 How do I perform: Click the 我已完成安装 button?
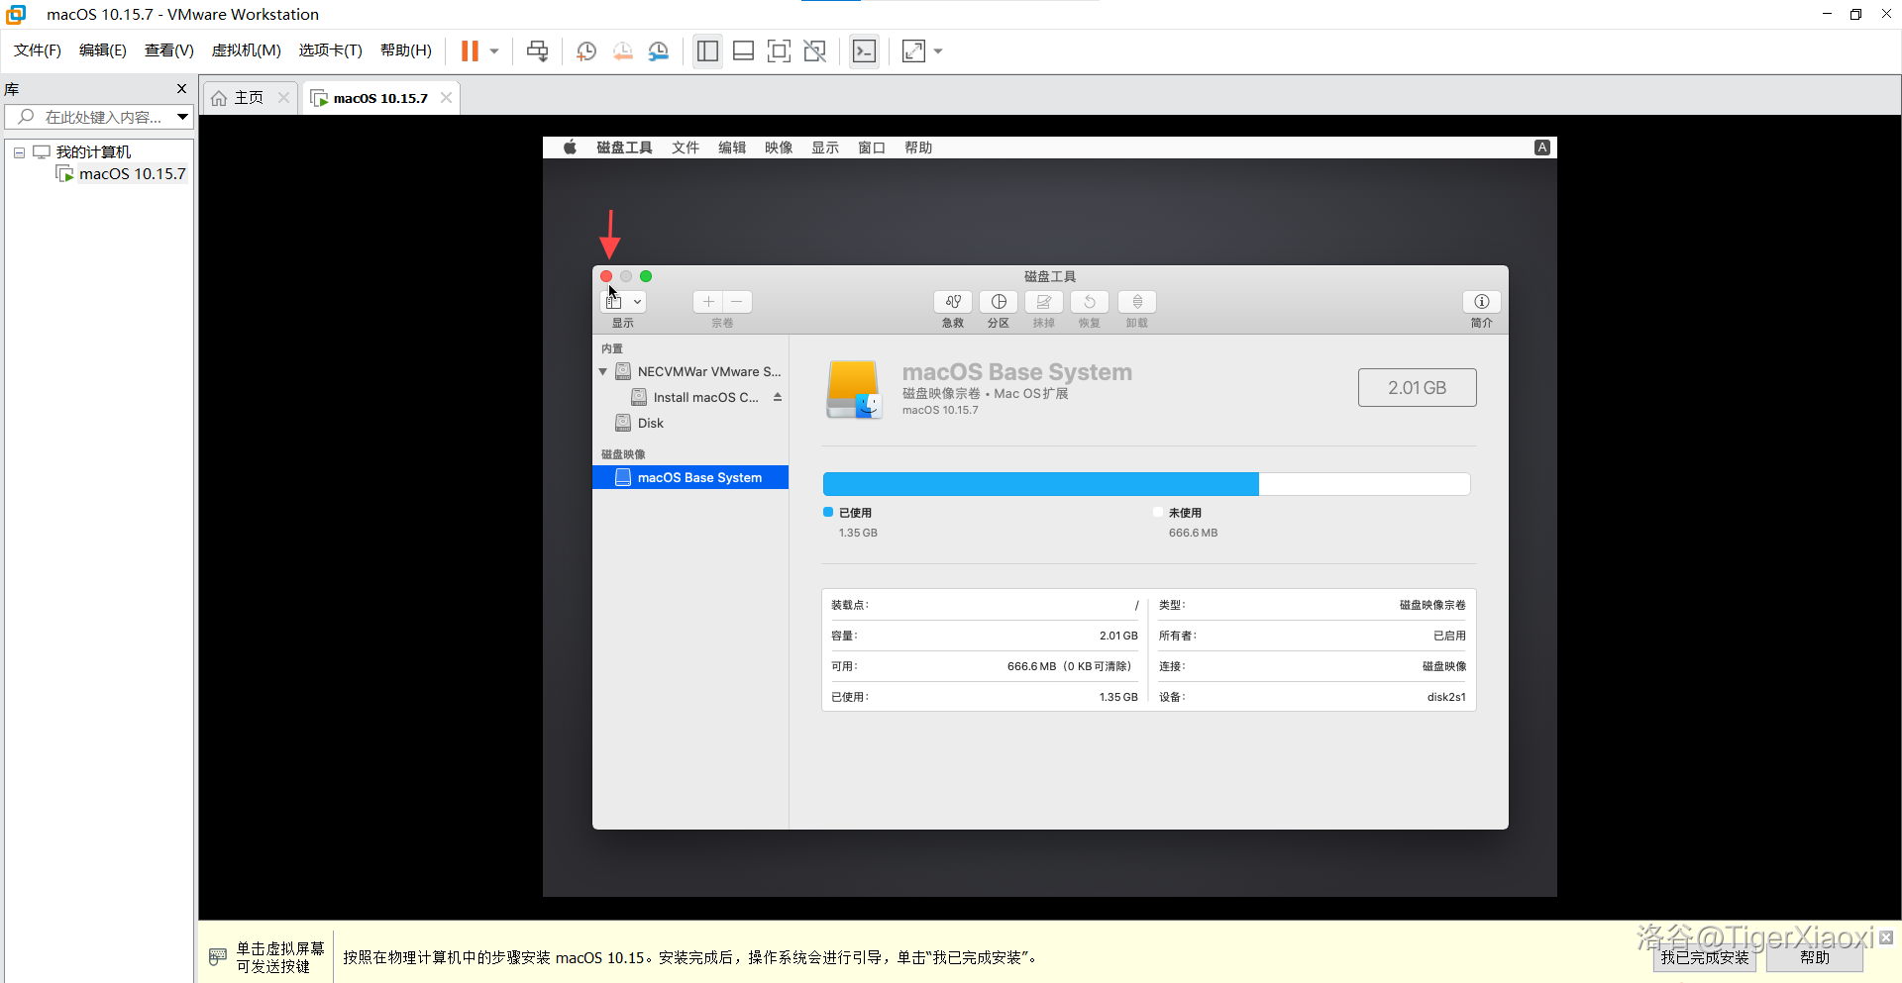pos(1704,957)
